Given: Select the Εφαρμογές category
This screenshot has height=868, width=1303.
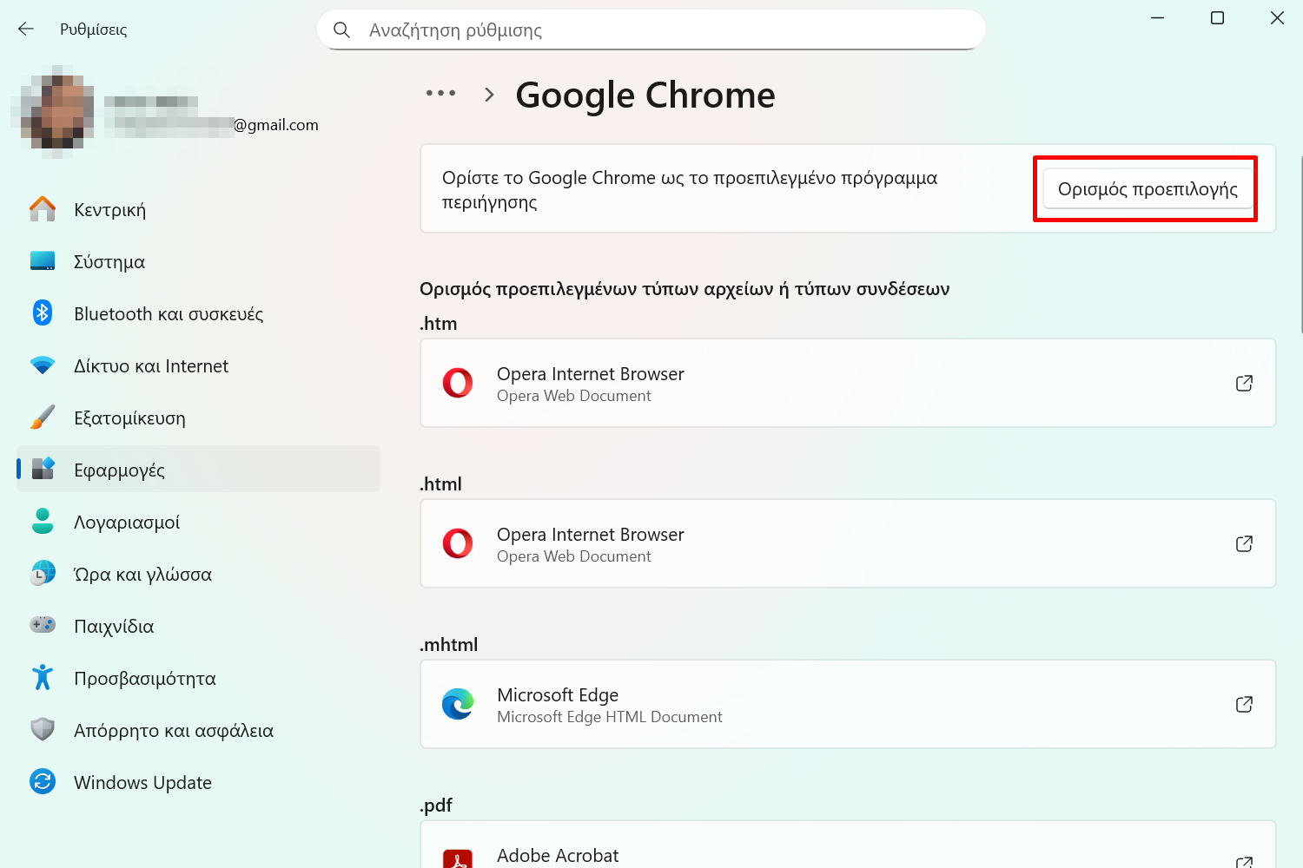Looking at the screenshot, I should pyautogui.click(x=198, y=470).
